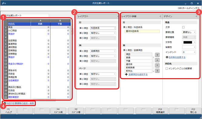202x119 pixels.
Task: Open 罫線位置 罫線なし dropdown
Action: (189, 32)
